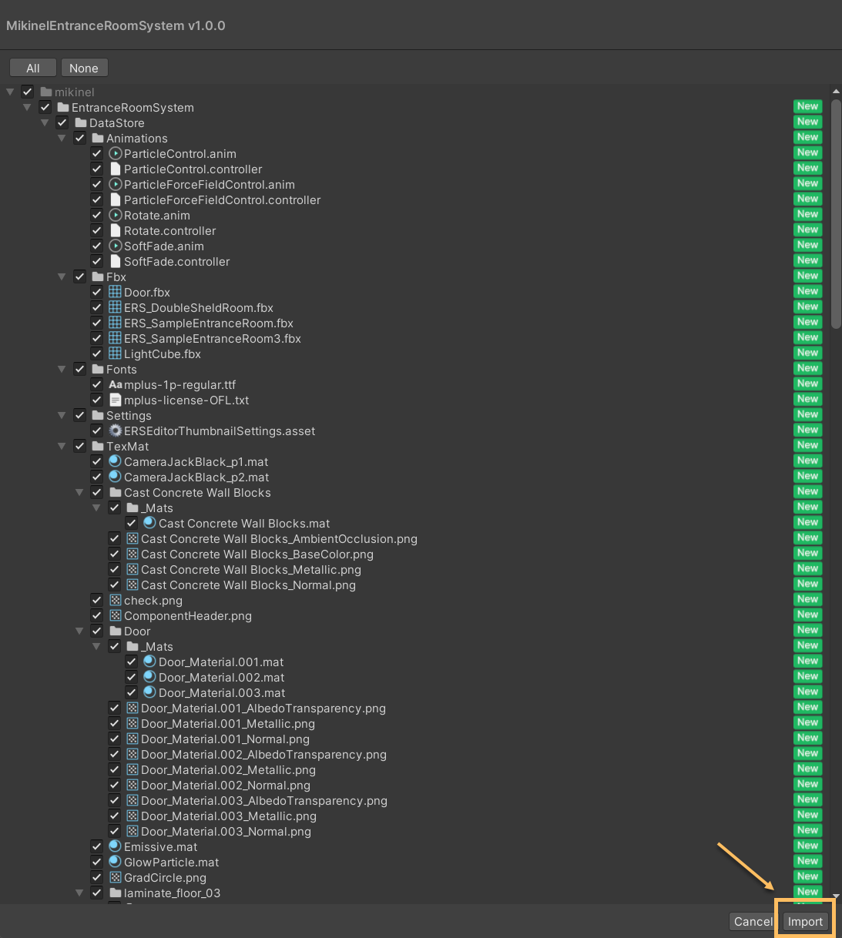Toggle the Emissive.mat checkbox
Image resolution: width=842 pixels, height=938 pixels.
(96, 846)
